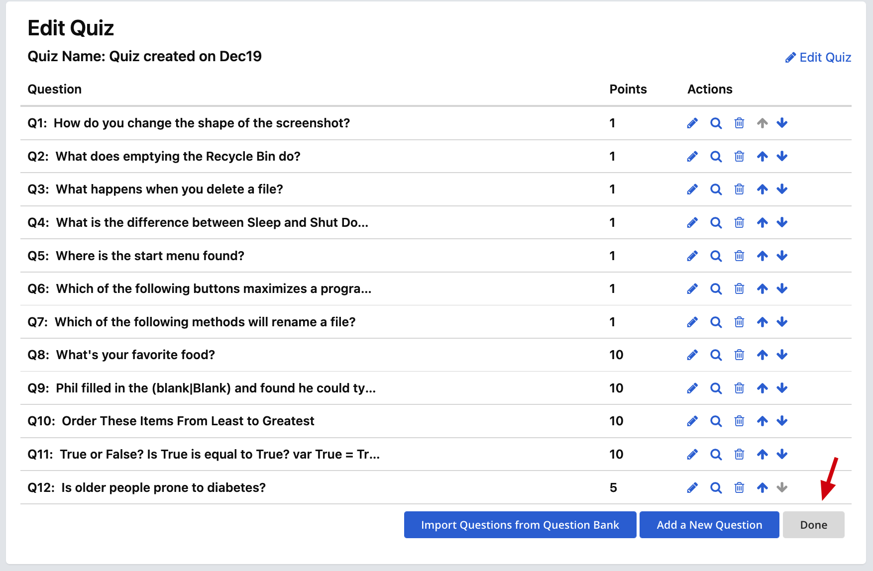Viewport: 873px width, 571px height.
Task: Preview Q3 using the magnifier icon
Action: click(x=716, y=189)
